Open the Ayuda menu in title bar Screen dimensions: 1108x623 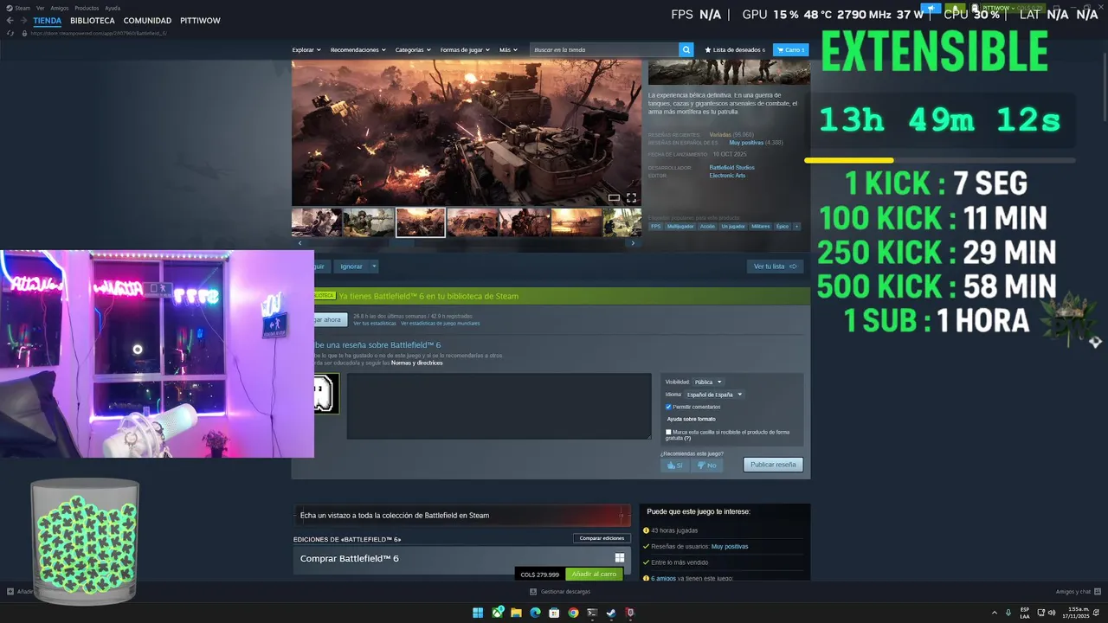113,8
